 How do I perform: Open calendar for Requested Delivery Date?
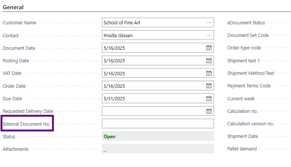pyautogui.click(x=209, y=111)
